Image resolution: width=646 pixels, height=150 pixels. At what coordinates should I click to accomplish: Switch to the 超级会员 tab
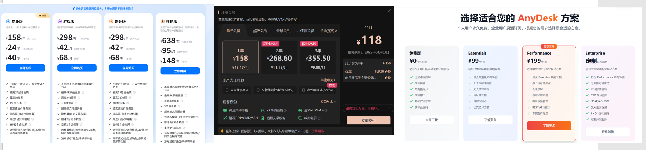coord(260,31)
